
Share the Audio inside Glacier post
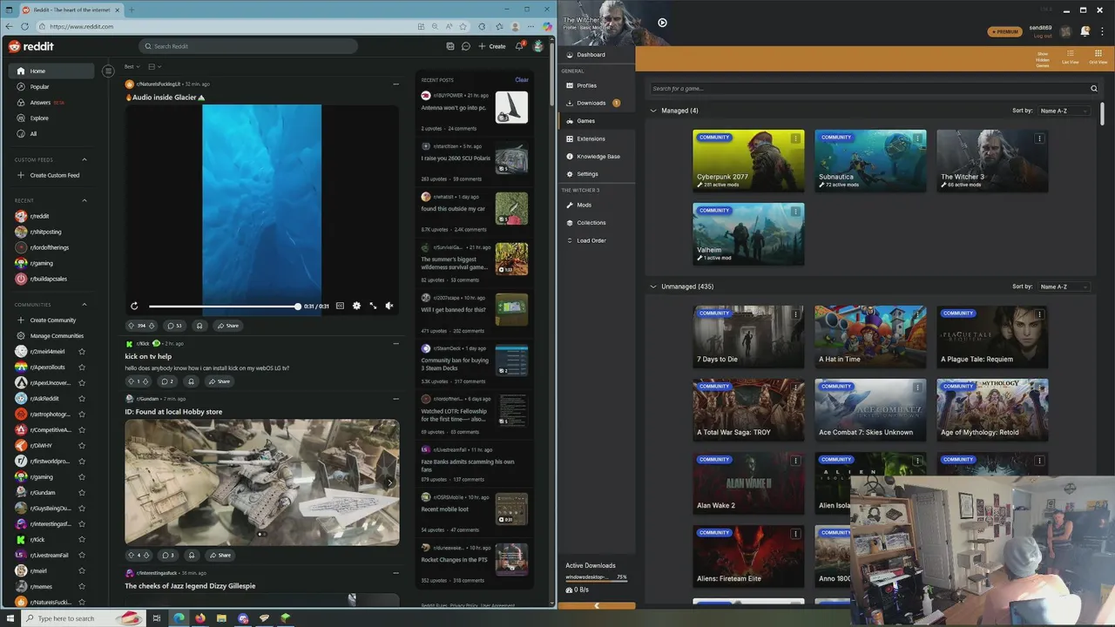(228, 326)
